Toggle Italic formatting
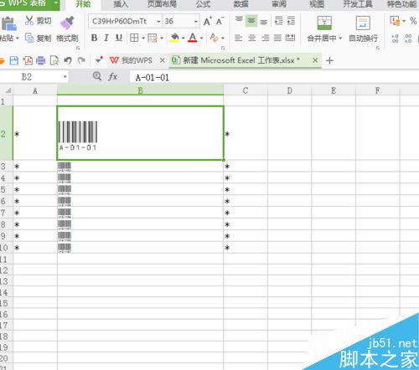 106,38
